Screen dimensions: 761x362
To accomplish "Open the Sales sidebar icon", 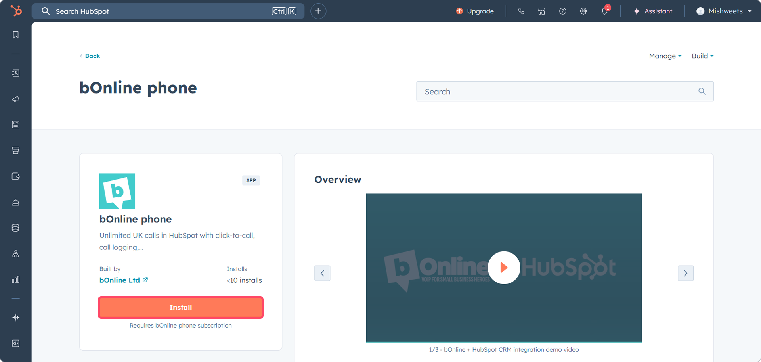I will coord(16,150).
